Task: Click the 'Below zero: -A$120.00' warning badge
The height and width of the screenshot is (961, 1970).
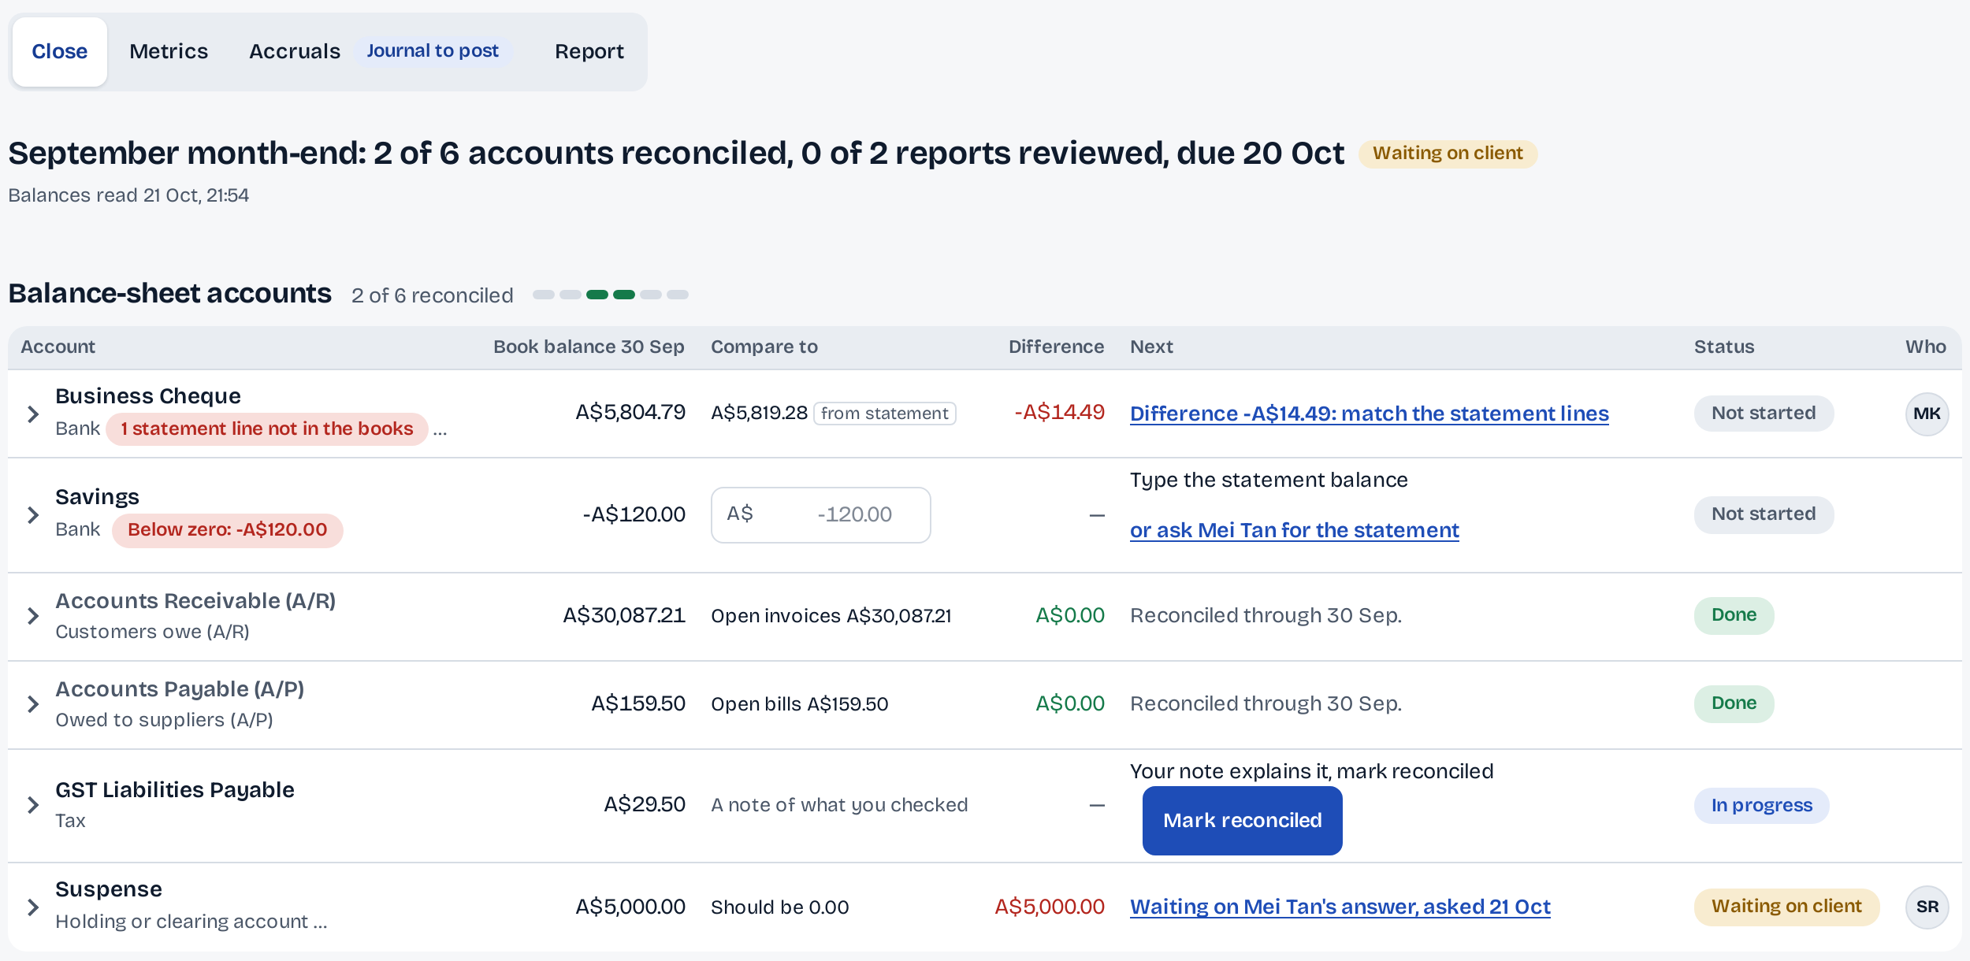Action: tap(228, 530)
